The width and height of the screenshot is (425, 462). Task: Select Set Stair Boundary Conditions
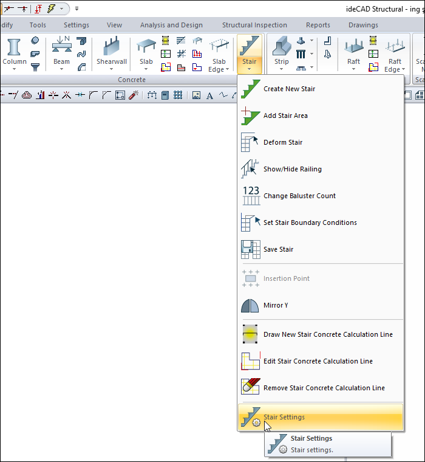[320, 222]
